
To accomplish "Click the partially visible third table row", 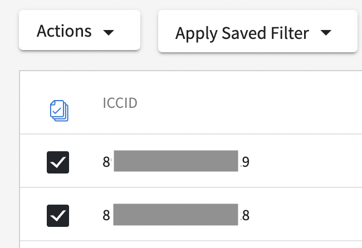I will tap(191, 245).
